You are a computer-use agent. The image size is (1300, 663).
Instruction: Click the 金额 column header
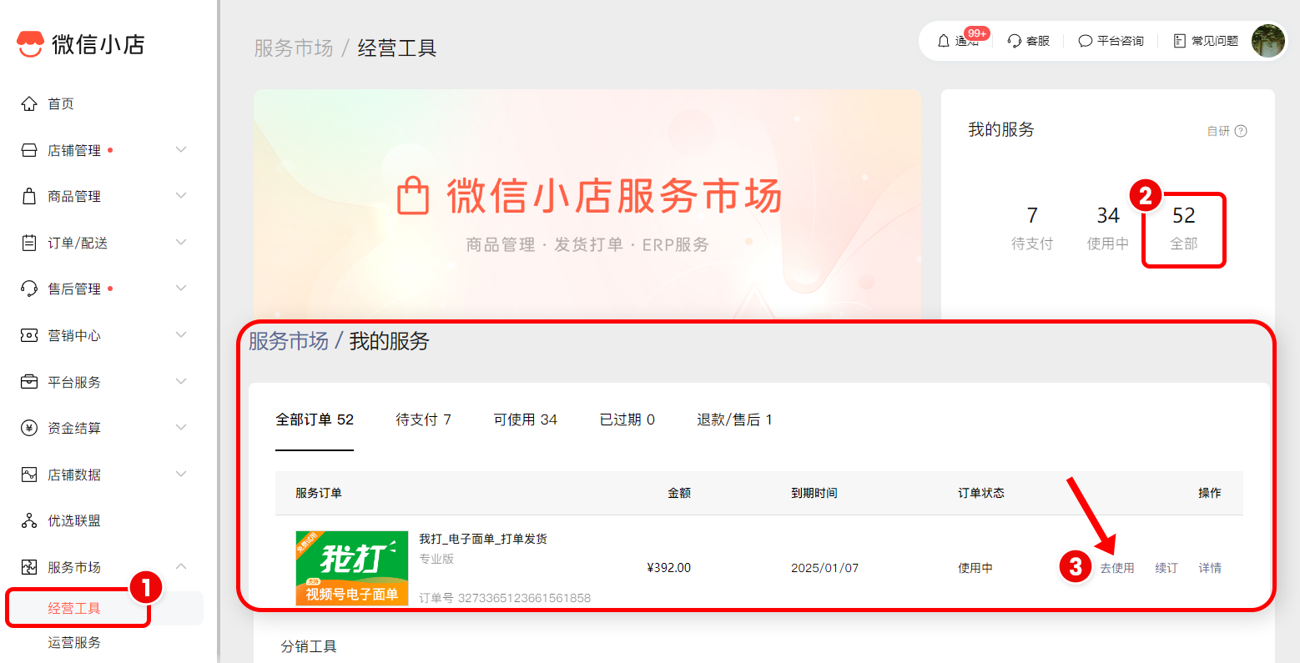679,493
